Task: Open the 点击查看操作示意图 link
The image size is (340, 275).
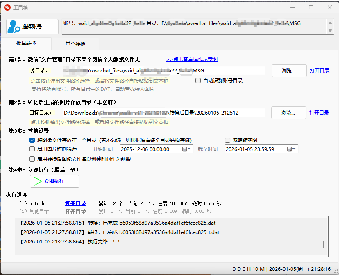Action: pyautogui.click(x=192, y=59)
